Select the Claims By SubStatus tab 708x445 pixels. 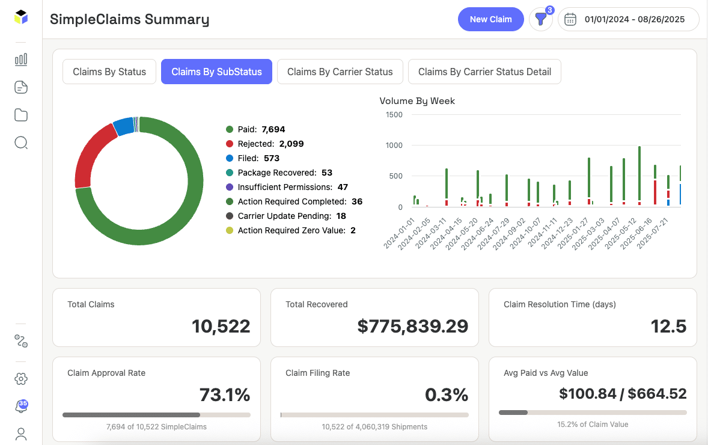pos(217,72)
